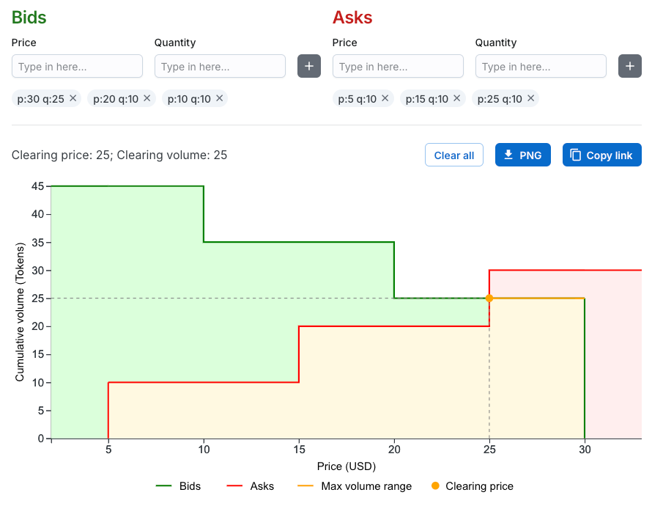Click the p:15 q:10 chip label
This screenshot has width=663, height=506.
pos(426,99)
